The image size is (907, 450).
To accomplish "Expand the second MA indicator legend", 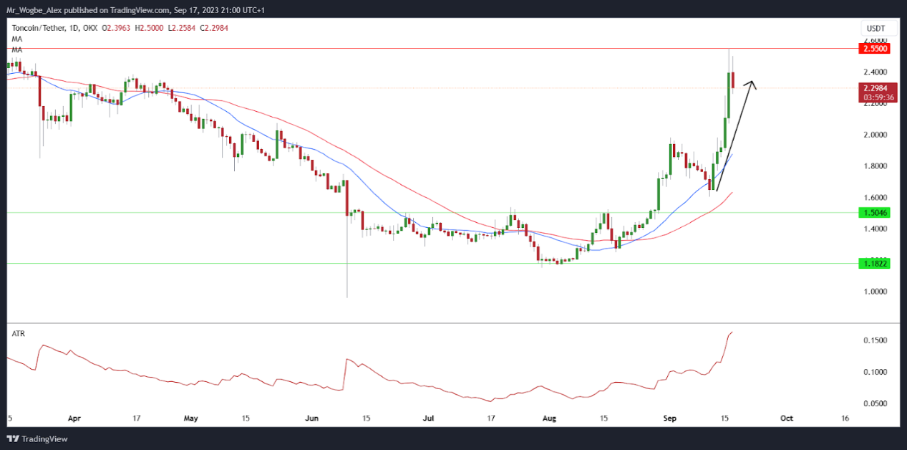I will pyautogui.click(x=16, y=49).
